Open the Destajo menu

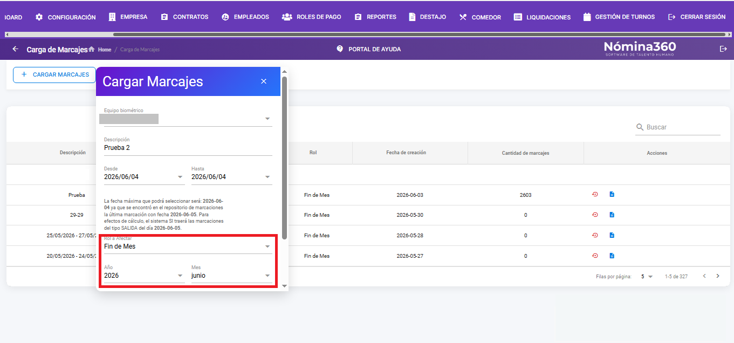click(x=427, y=17)
